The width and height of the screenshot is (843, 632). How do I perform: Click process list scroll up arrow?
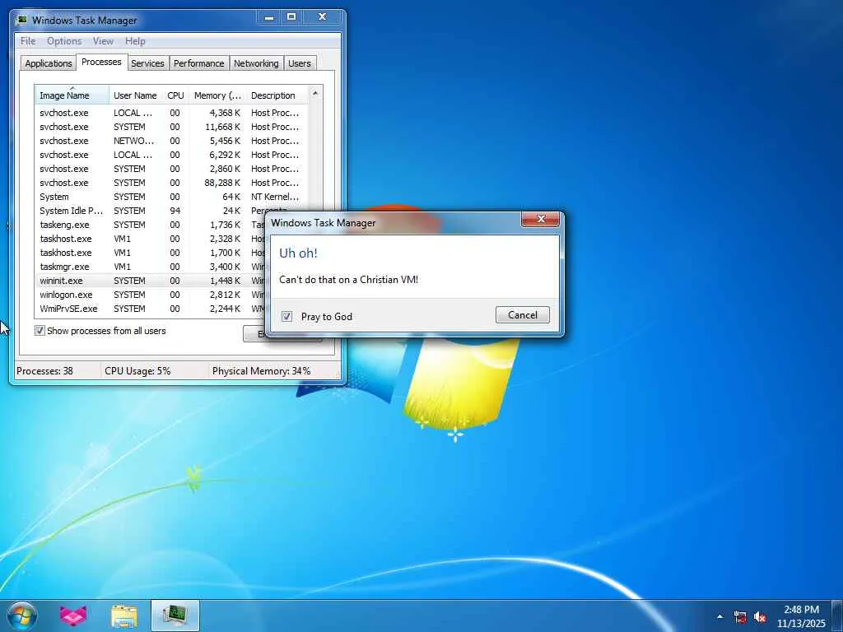[315, 93]
